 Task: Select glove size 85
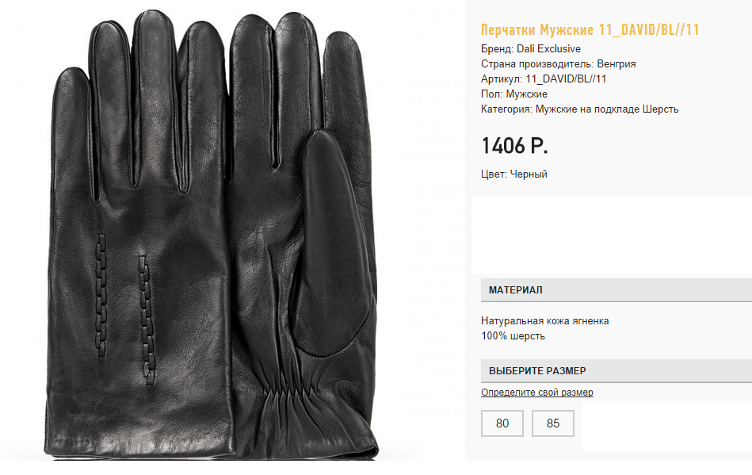(x=553, y=423)
